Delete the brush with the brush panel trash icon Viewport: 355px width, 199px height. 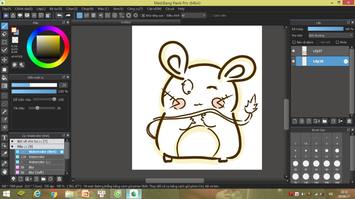(x=59, y=179)
